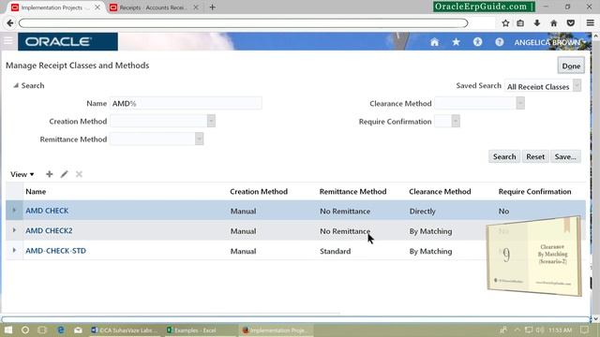Open AMD-CHECK-STD receipt class link

click(56, 251)
